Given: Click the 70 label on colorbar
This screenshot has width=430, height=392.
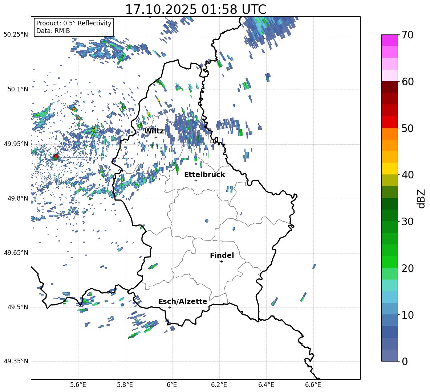Looking at the screenshot, I should [407, 35].
